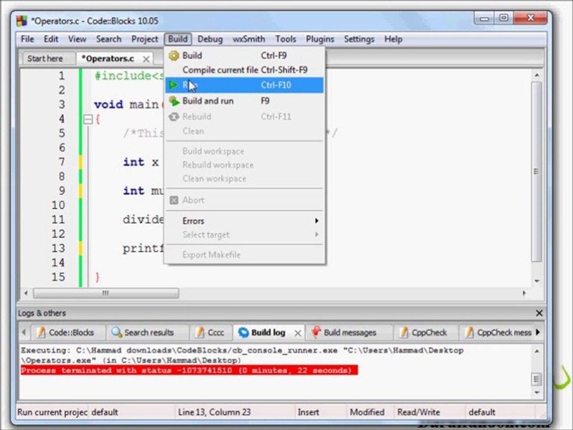The height and width of the screenshot is (430, 573).
Task: Open the Help menu
Action: click(393, 39)
